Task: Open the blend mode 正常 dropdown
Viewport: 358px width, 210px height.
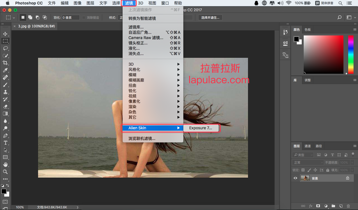Action: pyautogui.click(x=308, y=163)
